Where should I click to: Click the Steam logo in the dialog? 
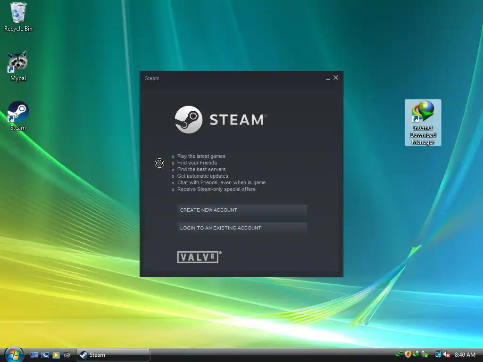point(221,119)
